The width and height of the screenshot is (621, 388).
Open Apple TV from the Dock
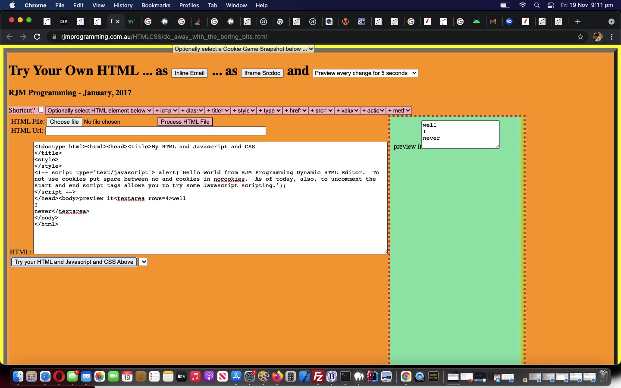tap(182, 376)
